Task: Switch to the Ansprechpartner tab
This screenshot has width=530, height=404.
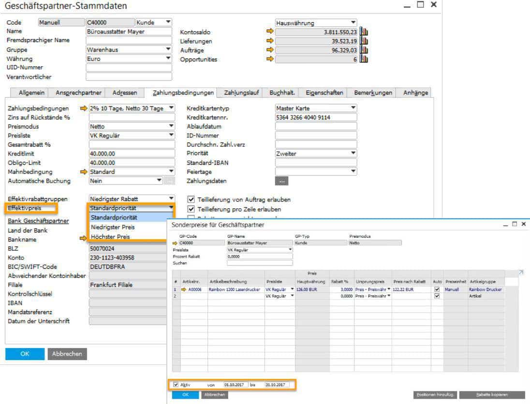Action: (x=78, y=93)
